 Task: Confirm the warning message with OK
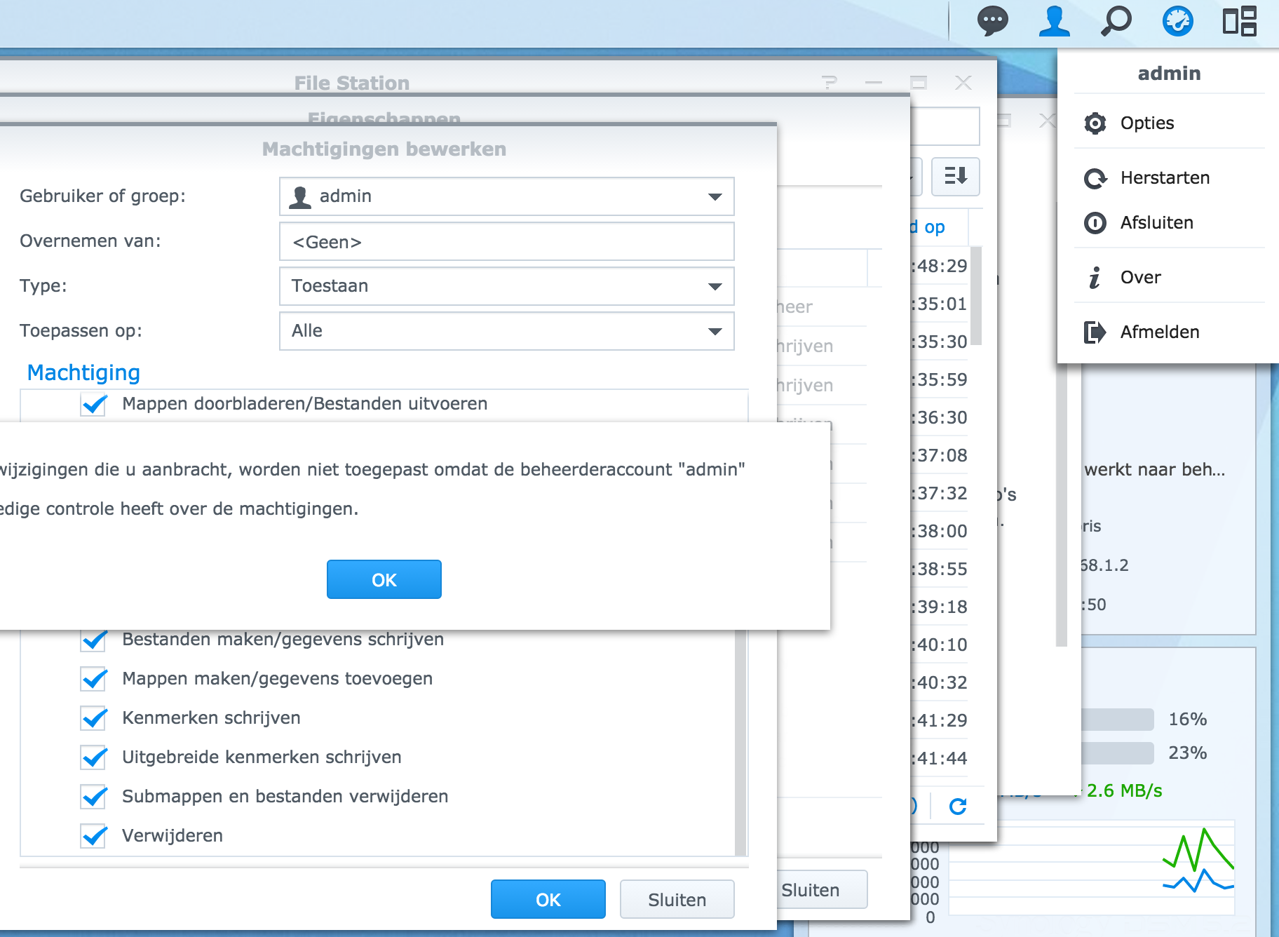click(x=384, y=579)
